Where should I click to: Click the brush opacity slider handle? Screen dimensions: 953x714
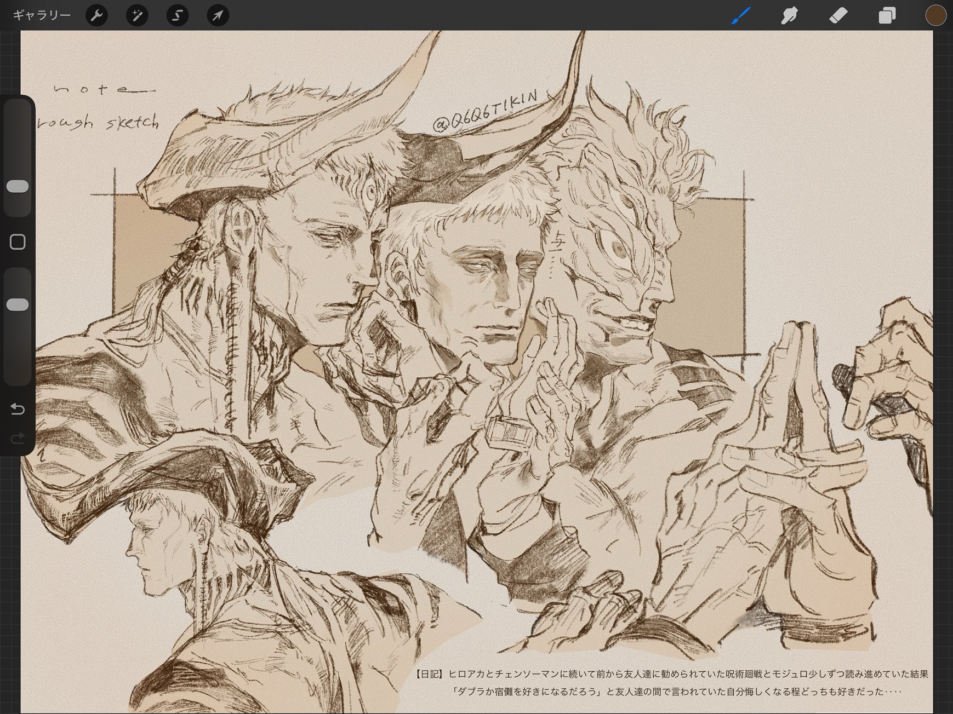(x=18, y=304)
